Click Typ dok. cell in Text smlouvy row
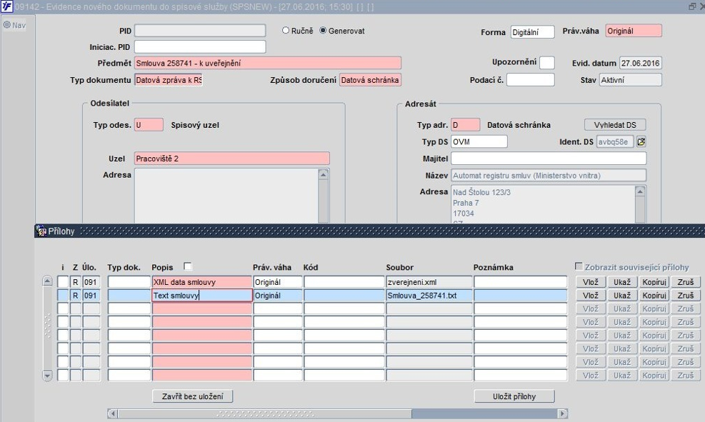 (x=129, y=296)
